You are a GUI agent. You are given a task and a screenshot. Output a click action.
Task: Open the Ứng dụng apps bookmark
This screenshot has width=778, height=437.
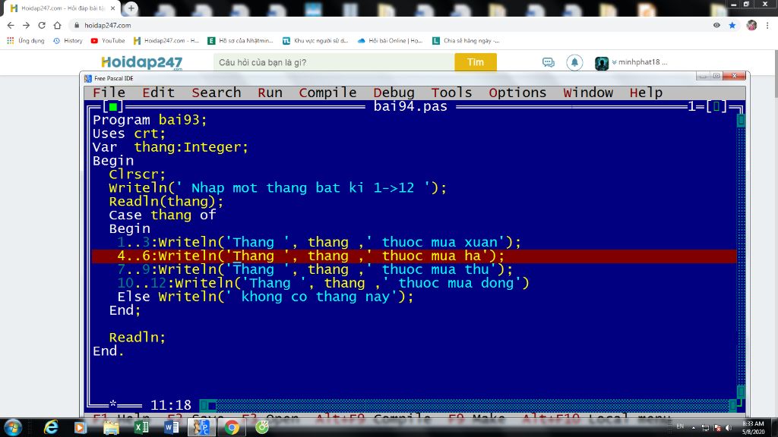pos(26,41)
